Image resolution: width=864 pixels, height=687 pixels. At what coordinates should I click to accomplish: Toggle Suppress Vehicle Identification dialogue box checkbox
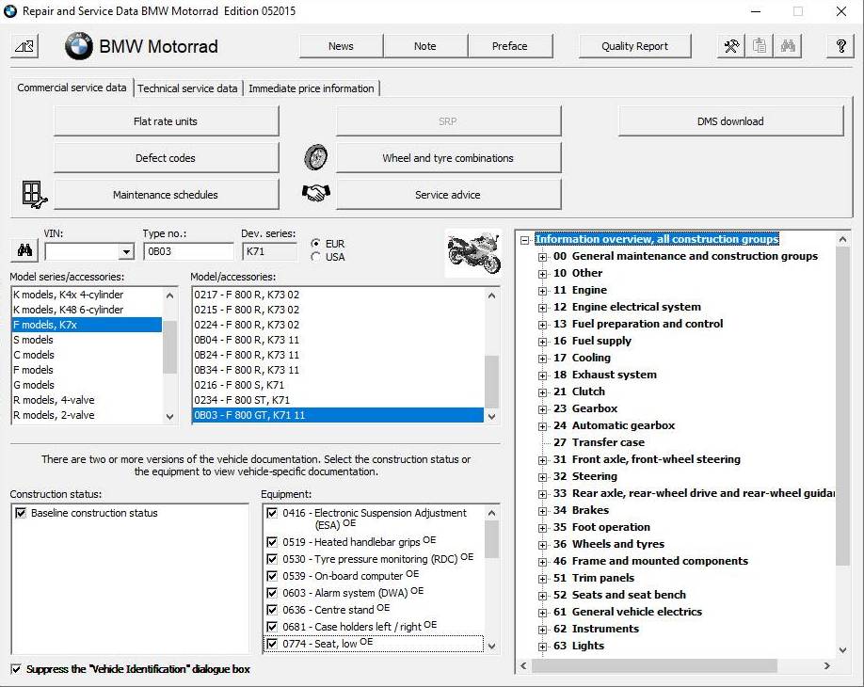[x=16, y=669]
